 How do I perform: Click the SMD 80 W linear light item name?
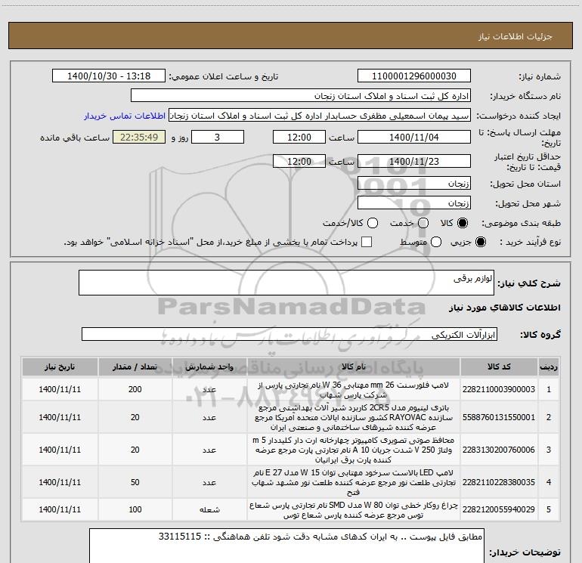coord(354,510)
